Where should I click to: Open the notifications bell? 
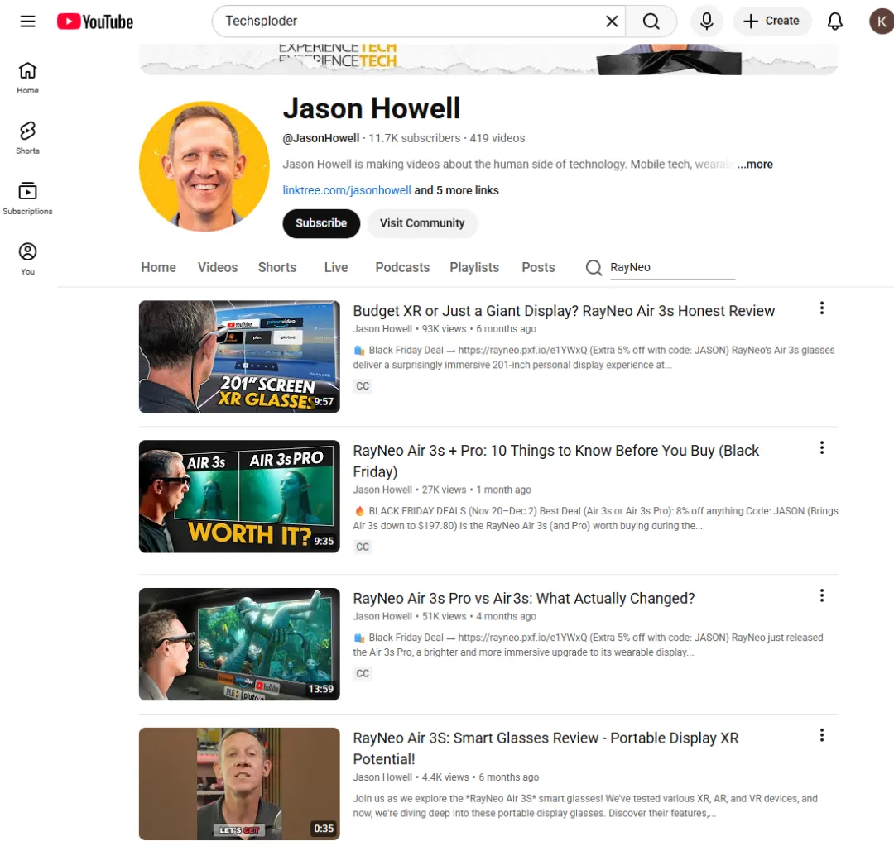click(x=834, y=21)
